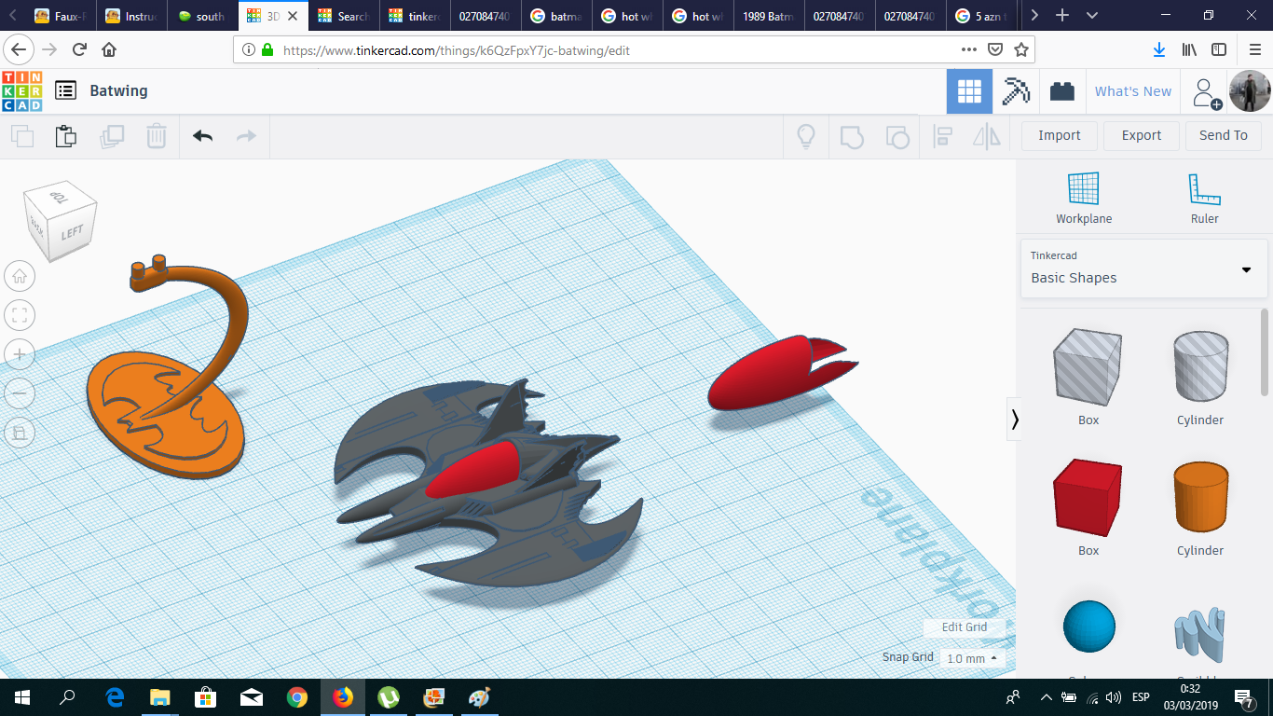Open the Snap Grid 1.0 mm dropdown
1273x716 pixels.
971,658
